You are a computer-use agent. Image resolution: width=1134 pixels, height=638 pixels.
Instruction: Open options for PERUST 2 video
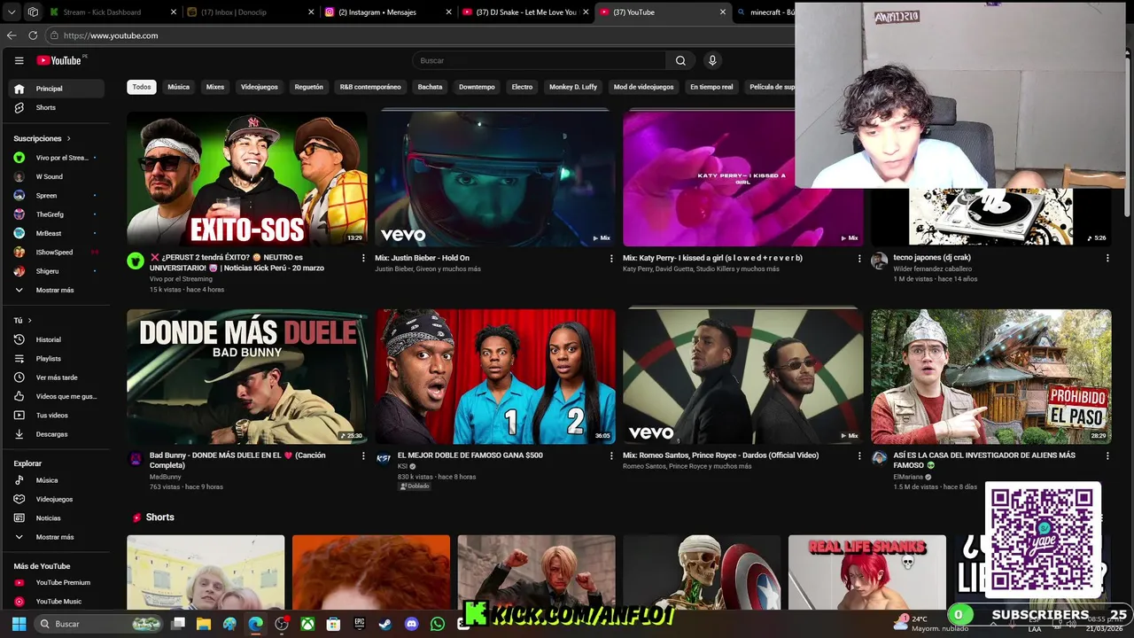tap(362, 258)
